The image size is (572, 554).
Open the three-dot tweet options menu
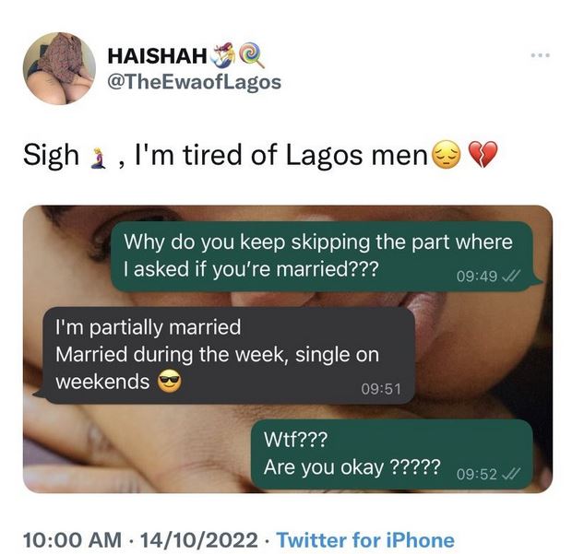541,55
